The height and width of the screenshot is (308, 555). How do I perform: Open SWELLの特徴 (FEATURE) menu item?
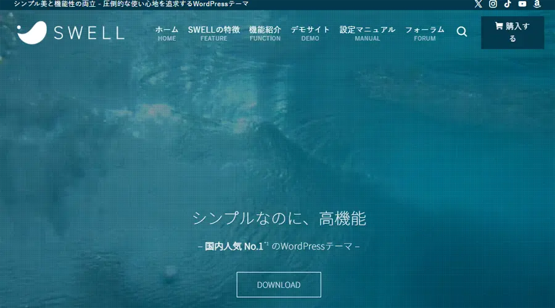pos(214,33)
